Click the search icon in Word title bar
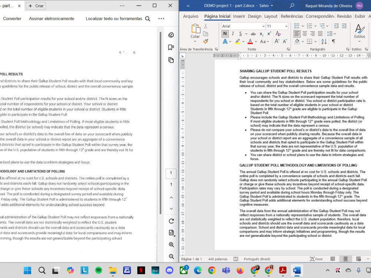The height and width of the screenshot is (278, 371). coord(292,6)
